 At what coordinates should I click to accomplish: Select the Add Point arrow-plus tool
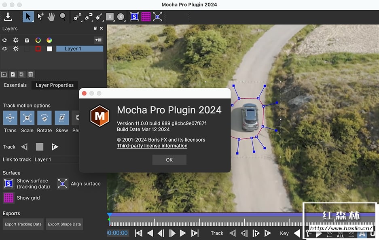[x=40, y=17]
